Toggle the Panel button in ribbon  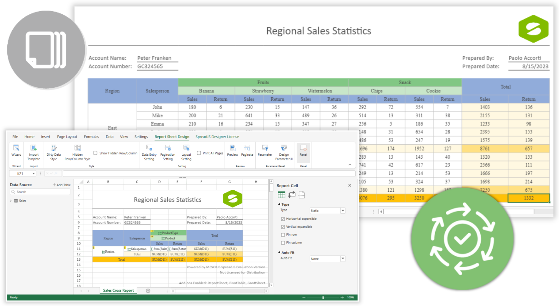(303, 151)
